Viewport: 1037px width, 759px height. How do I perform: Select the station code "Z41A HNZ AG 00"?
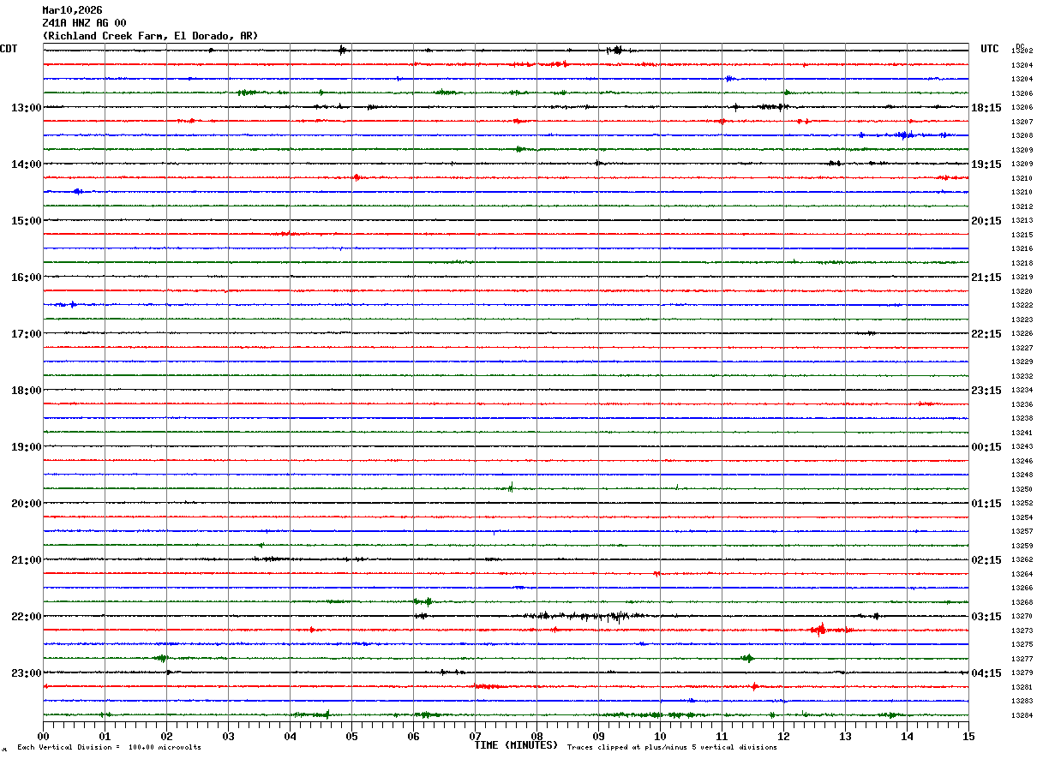pos(84,23)
